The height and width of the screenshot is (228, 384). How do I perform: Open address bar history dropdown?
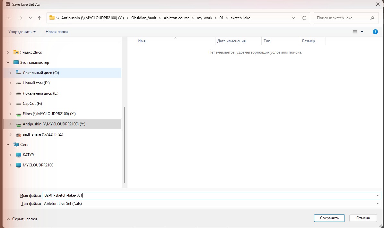(293, 18)
